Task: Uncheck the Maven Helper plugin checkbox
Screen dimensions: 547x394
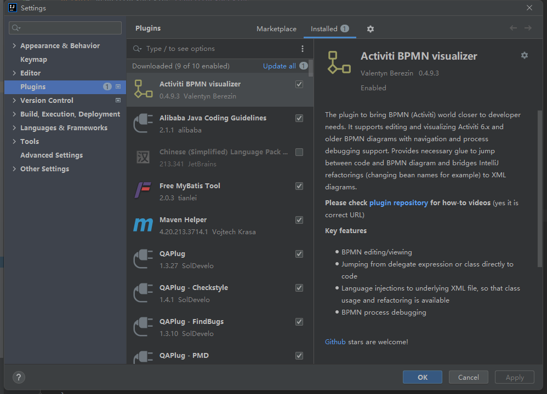Action: [299, 220]
